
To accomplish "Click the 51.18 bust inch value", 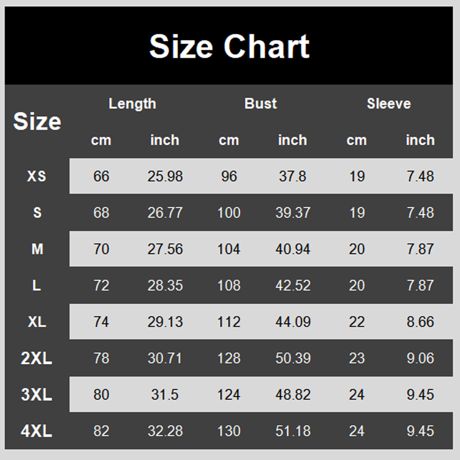I will tap(293, 431).
